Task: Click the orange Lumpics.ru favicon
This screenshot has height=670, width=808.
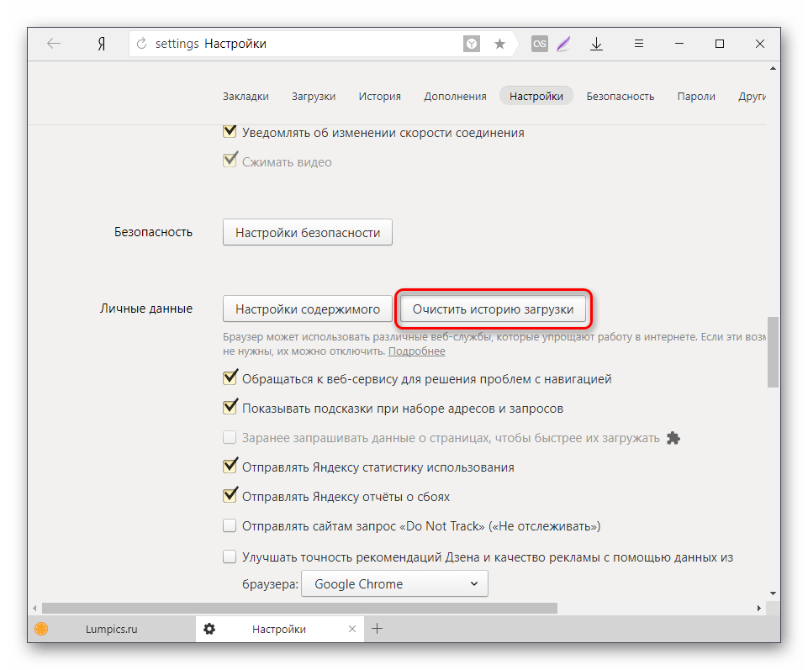Action: tap(41, 629)
